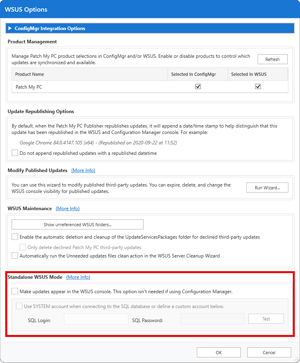300x363 pixels.
Task: Open More Info link for Modify Published Updates
Action: click(x=83, y=170)
